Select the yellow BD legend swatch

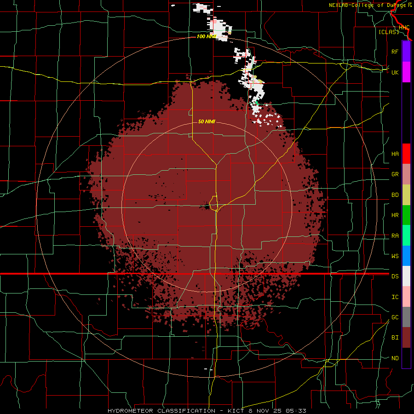click(x=406, y=195)
